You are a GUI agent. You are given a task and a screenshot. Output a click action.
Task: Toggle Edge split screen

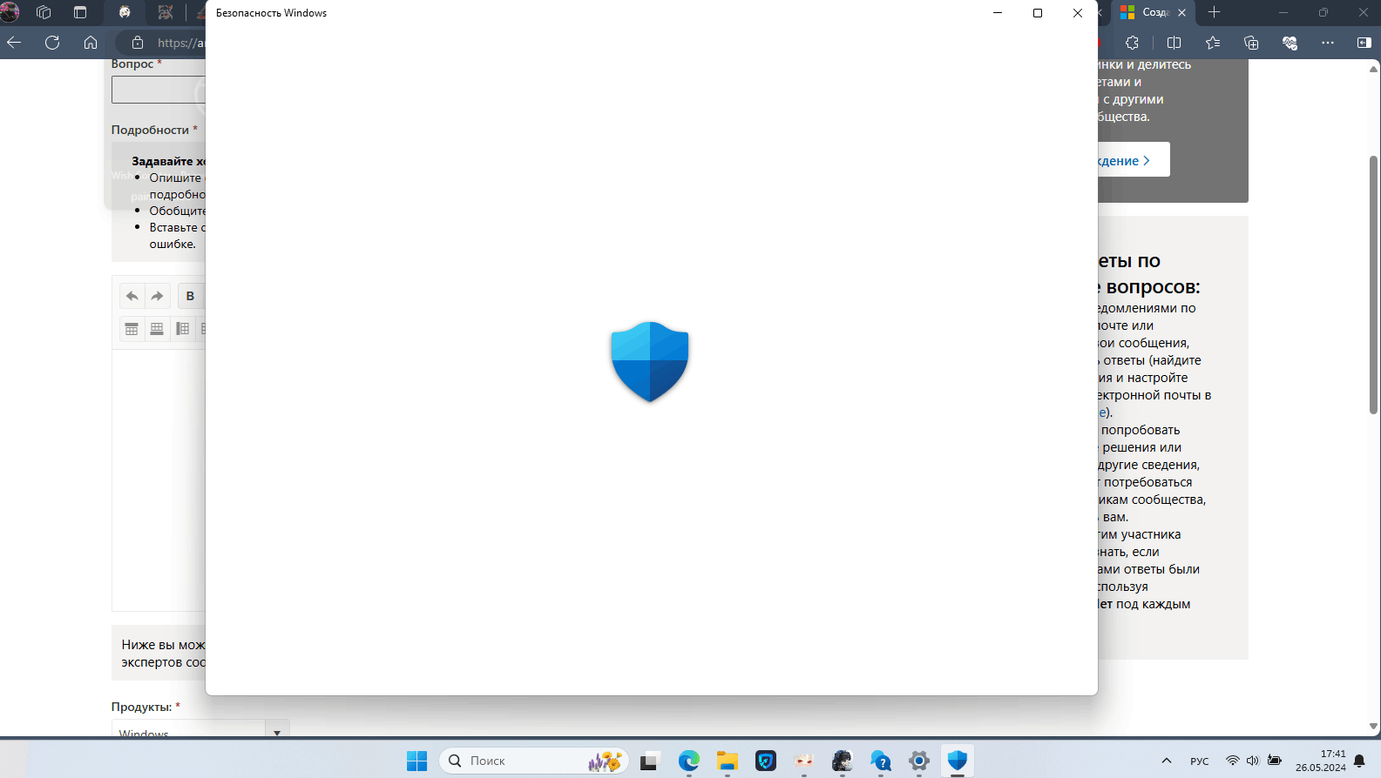(1174, 43)
